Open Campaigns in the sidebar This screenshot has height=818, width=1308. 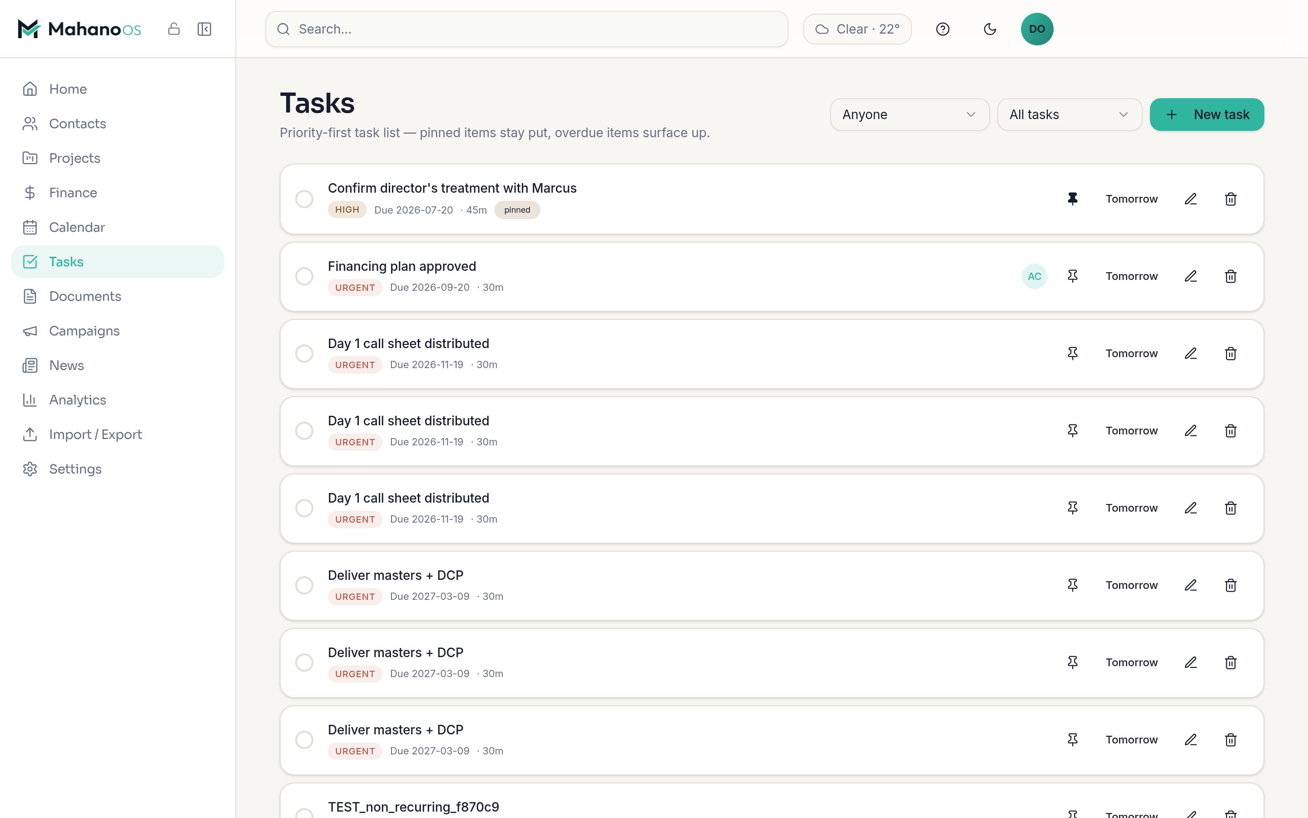117,331
